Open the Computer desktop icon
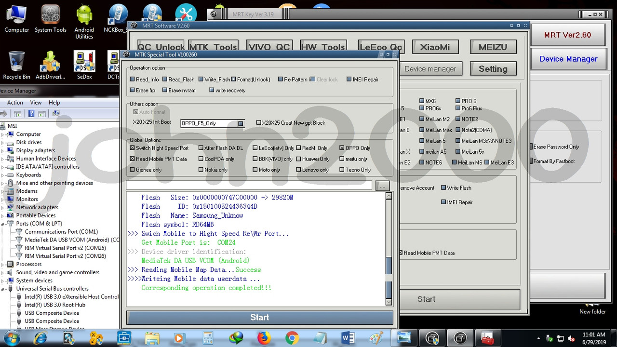Screen dimensions: 617x347 click(x=16, y=19)
